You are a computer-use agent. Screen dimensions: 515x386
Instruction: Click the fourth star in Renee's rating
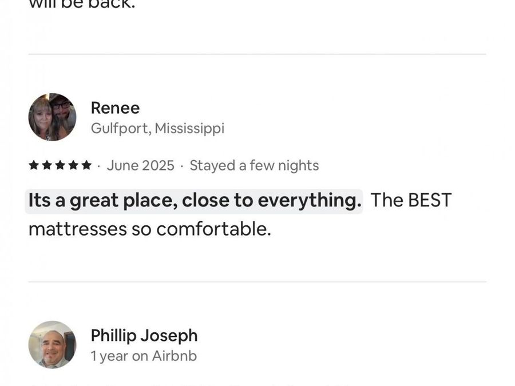click(x=73, y=166)
